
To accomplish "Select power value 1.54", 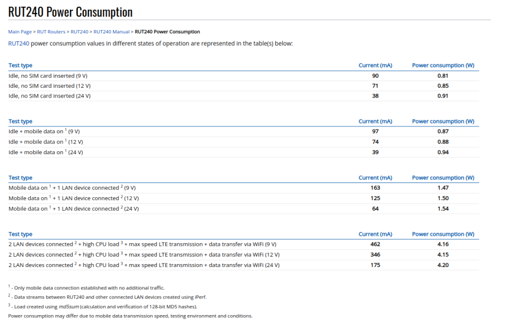I will pyautogui.click(x=443, y=209).
